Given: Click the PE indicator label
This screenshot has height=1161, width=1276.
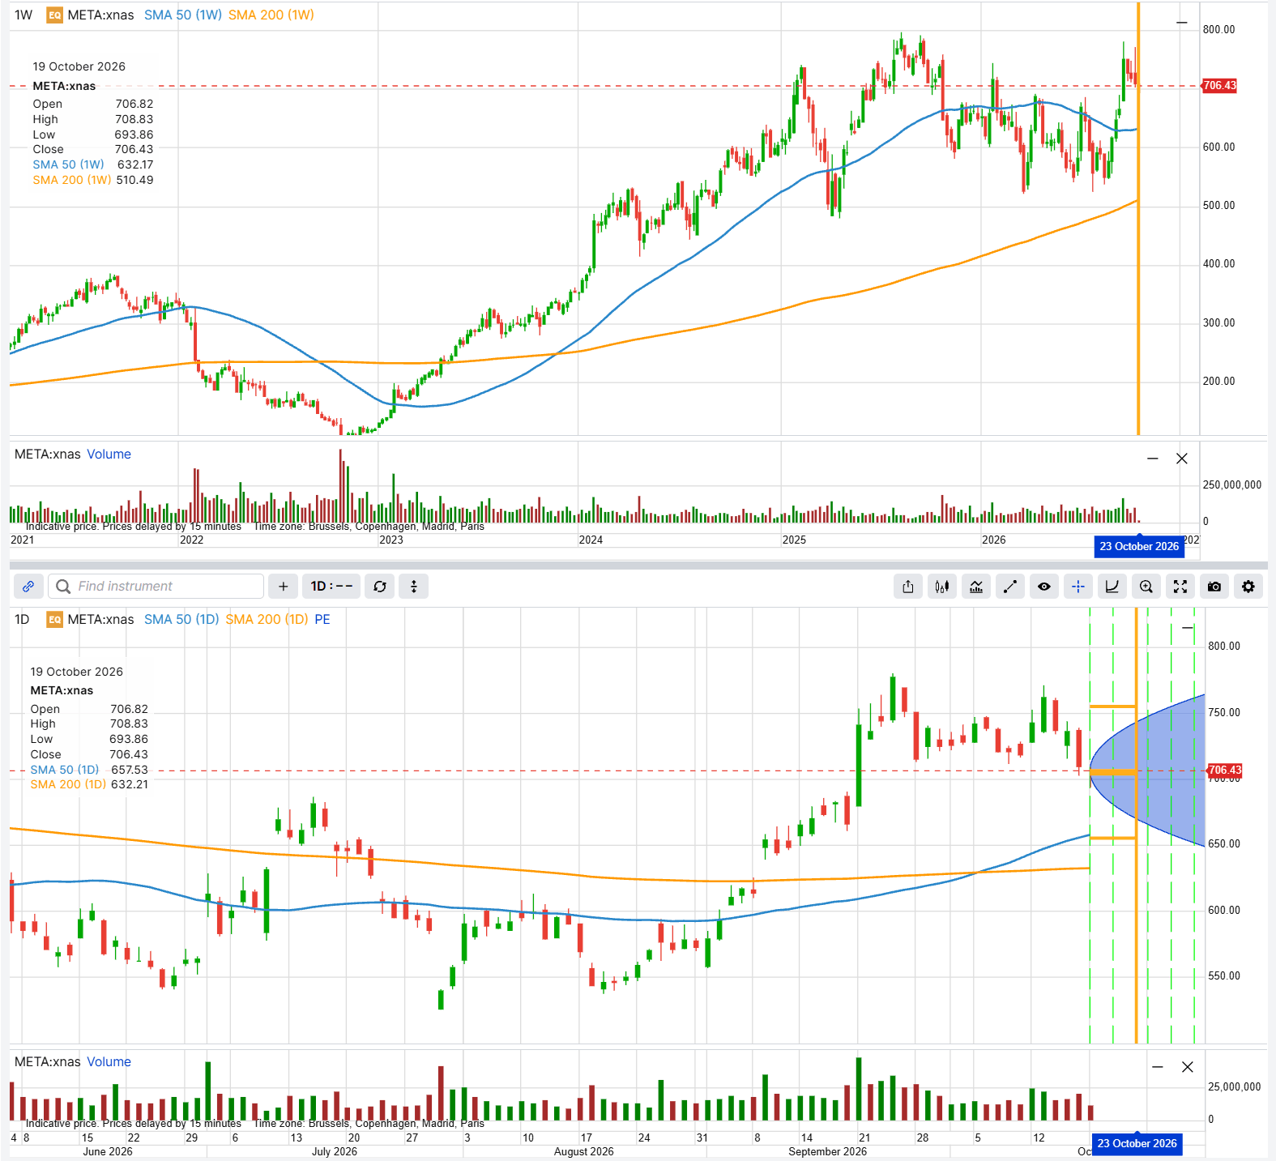Looking at the screenshot, I should pyautogui.click(x=322, y=619).
